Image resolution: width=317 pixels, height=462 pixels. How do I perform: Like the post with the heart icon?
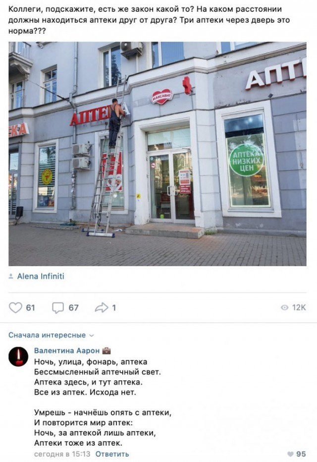pyautogui.click(x=15, y=308)
